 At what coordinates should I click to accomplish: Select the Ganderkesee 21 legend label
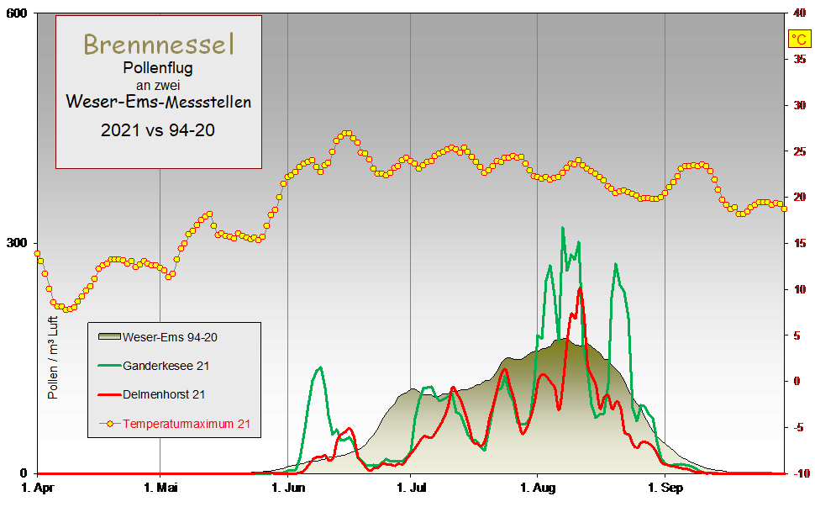(166, 366)
